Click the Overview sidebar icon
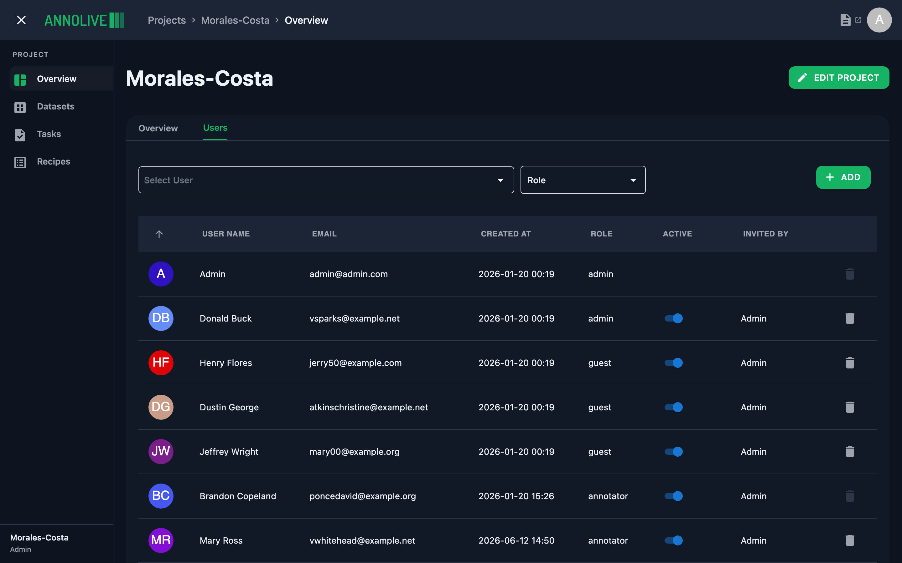Image resolution: width=902 pixels, height=563 pixels. 20,79
